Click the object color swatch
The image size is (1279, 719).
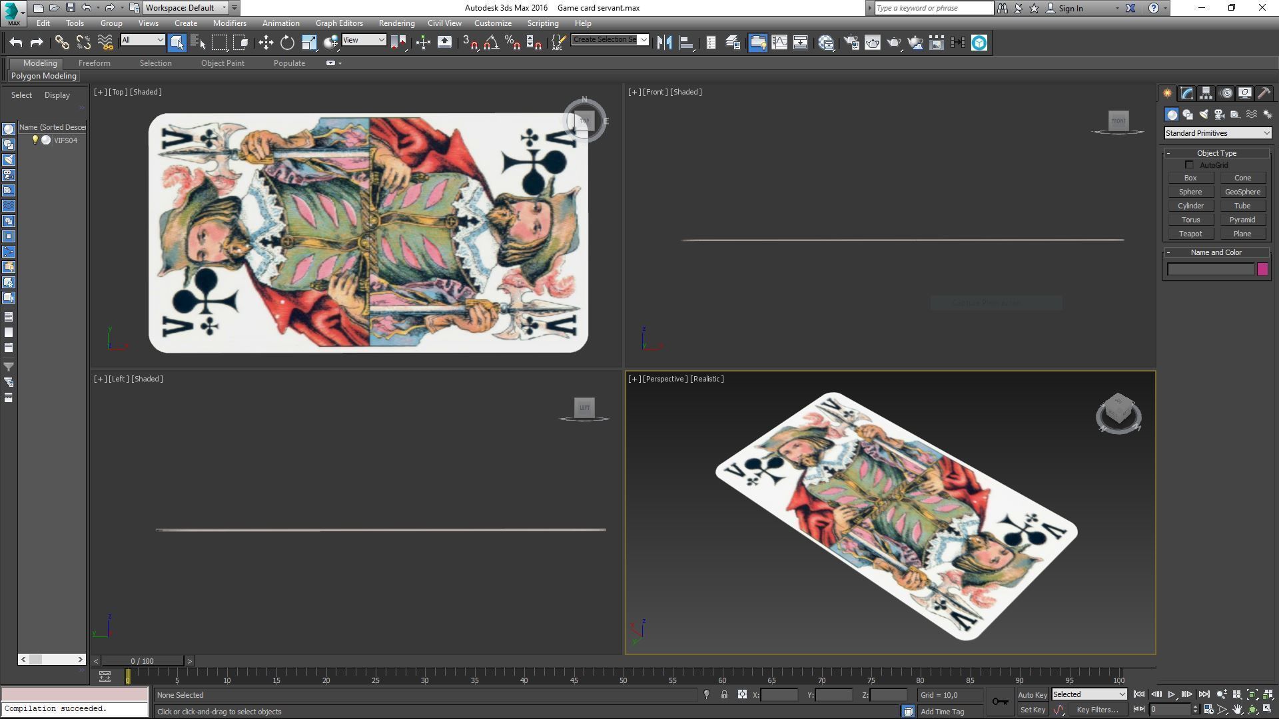1262,270
